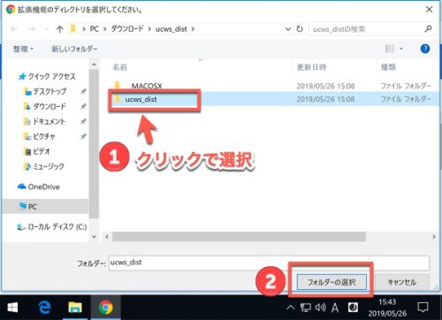The height and width of the screenshot is (320, 442).
Task: Select デスクトップ in the sidebar
Action: tap(45, 92)
